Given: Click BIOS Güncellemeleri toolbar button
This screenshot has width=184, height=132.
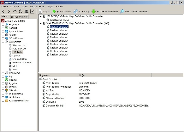Looking at the screenshot, I should pyautogui.click(x=105, y=11).
